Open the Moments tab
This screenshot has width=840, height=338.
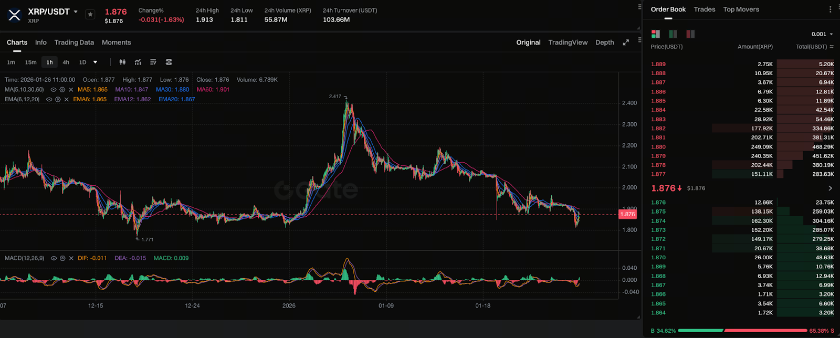pos(117,43)
